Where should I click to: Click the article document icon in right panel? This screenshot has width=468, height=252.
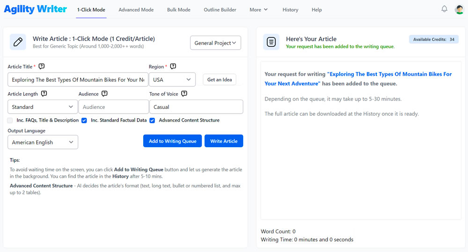pyautogui.click(x=271, y=42)
